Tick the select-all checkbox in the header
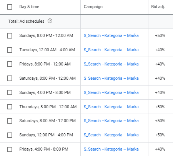Screen dimensions: 173x156 (x=10, y=7)
